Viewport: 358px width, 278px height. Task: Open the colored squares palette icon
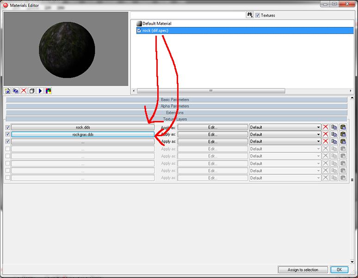point(49,91)
